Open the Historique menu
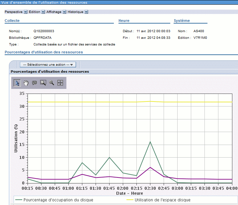 click(75, 12)
